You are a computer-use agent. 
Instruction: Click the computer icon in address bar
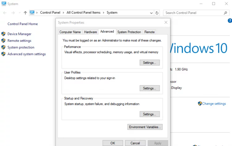tap(32, 13)
